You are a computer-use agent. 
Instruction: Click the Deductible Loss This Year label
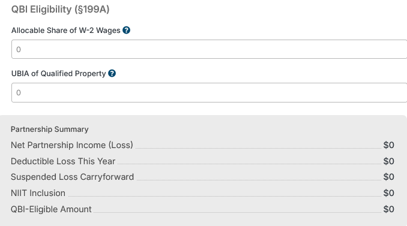[63, 161]
